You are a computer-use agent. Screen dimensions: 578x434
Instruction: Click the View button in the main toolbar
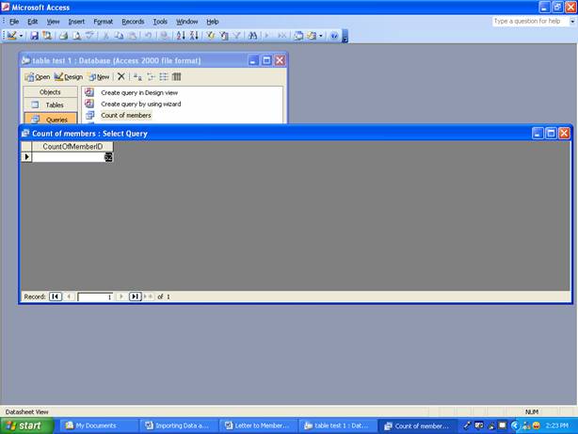(x=12, y=36)
